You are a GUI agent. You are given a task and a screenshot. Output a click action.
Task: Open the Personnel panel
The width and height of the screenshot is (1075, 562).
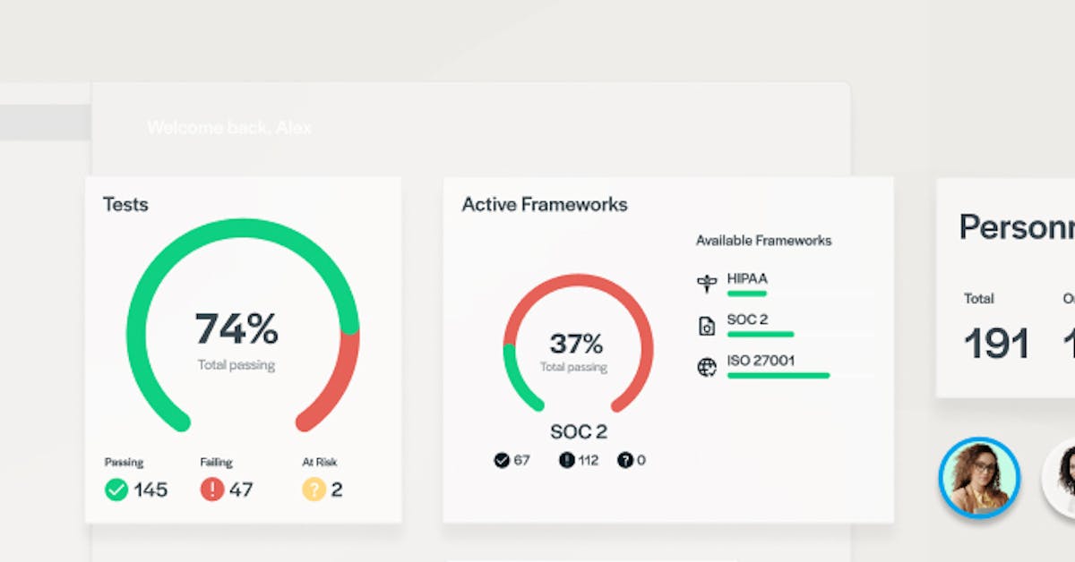[1017, 228]
